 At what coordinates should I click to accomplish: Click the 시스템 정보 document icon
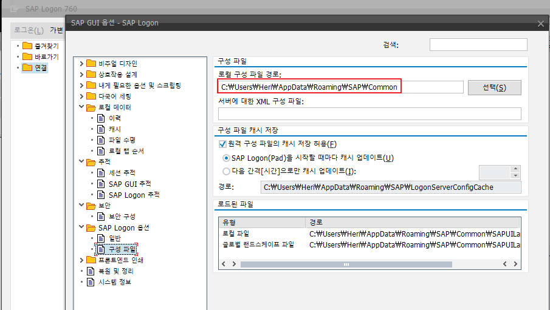91,281
